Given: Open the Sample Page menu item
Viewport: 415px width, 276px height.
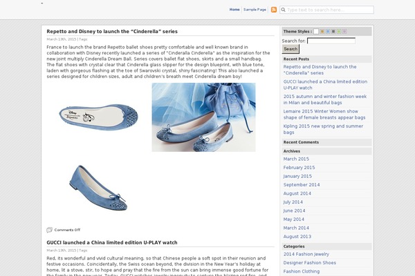Looking at the screenshot, I should pyautogui.click(x=255, y=10).
